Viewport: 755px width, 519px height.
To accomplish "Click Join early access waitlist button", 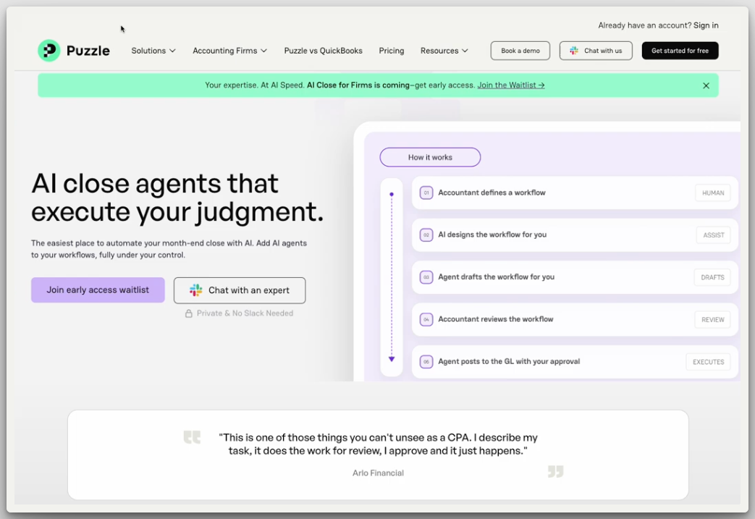I will (x=98, y=290).
